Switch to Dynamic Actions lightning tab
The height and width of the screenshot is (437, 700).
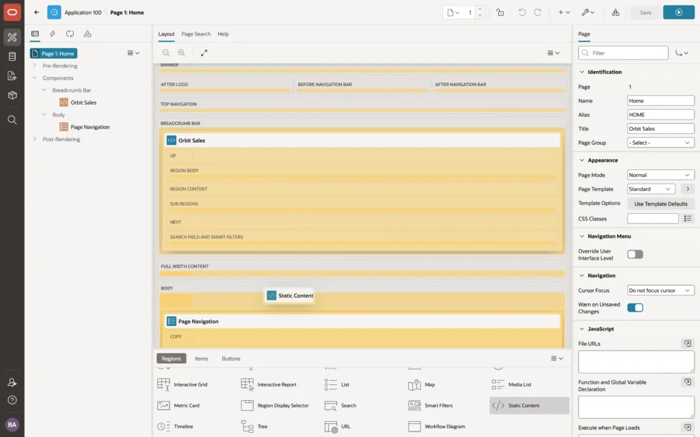coord(52,34)
